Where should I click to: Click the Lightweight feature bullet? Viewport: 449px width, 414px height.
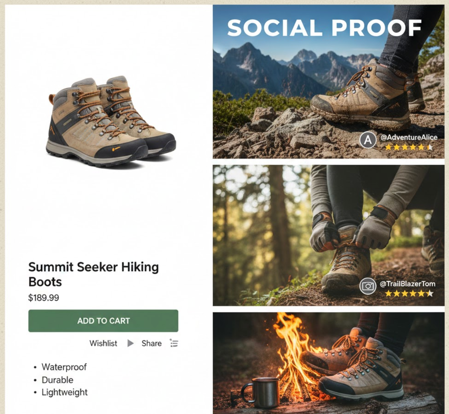64,392
